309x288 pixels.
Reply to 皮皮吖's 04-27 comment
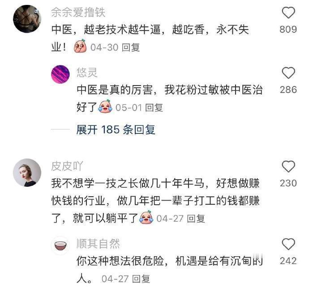coord(196,219)
